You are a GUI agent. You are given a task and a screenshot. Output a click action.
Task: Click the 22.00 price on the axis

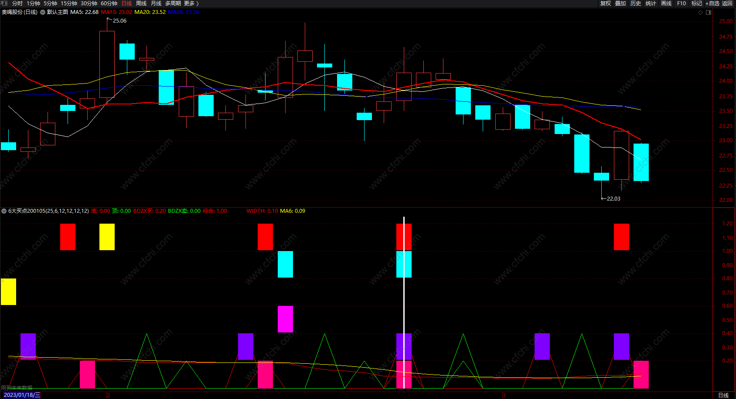726,200
